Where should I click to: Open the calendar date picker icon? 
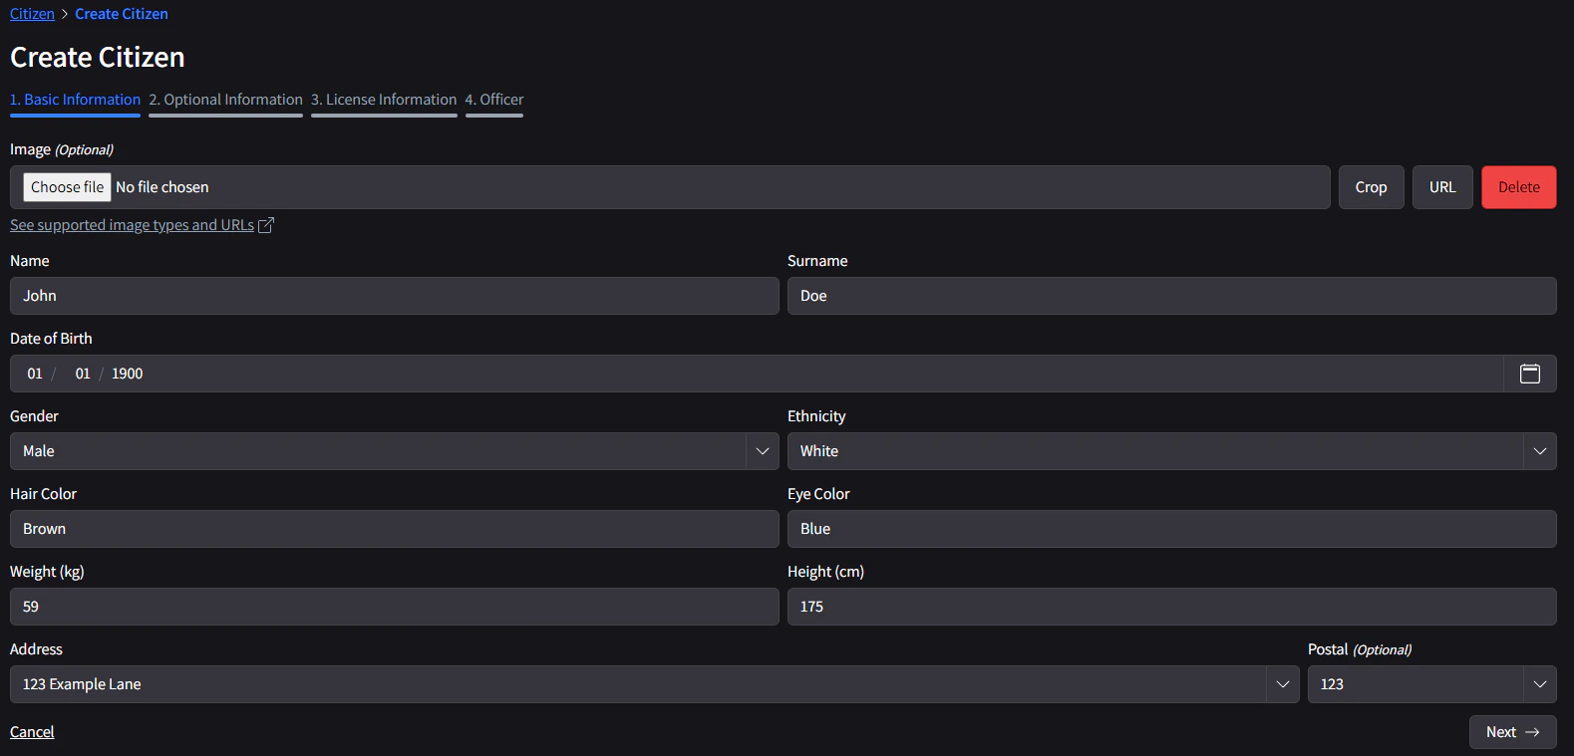(x=1529, y=374)
